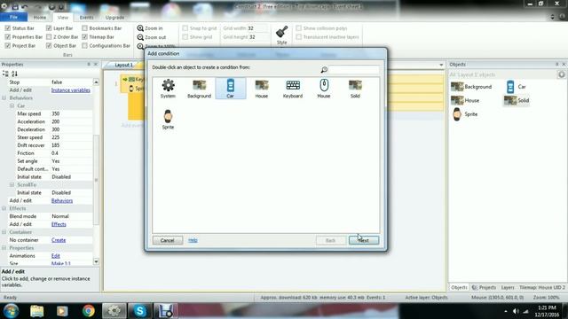Select the Mouse object in Add condition dialog
568x319 pixels.
click(324, 89)
